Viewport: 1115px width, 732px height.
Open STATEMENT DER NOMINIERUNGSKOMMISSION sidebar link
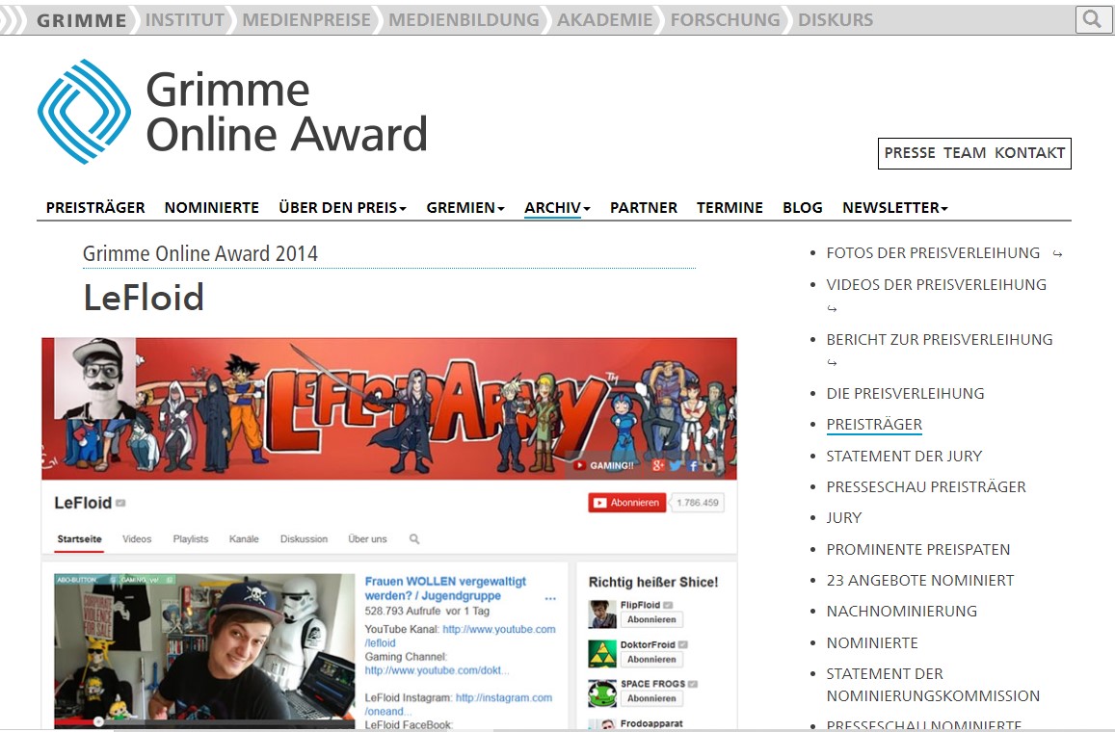[933, 685]
